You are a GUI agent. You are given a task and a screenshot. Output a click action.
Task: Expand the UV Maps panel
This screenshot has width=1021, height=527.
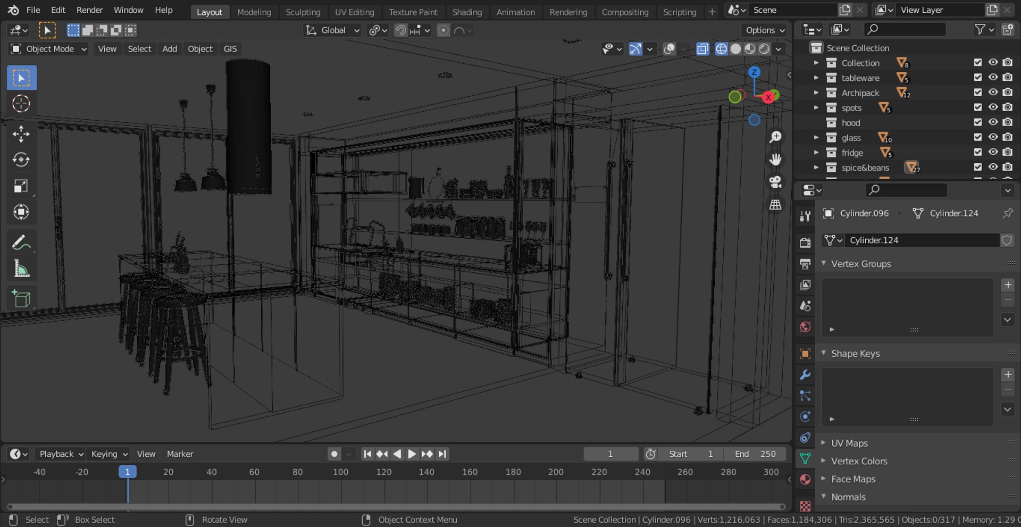click(x=824, y=442)
